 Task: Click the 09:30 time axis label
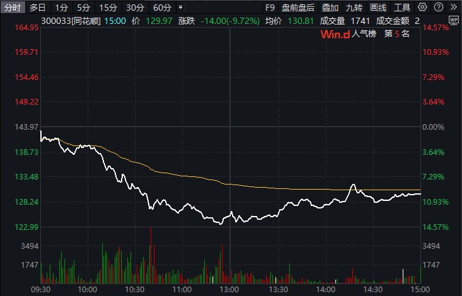41,290
